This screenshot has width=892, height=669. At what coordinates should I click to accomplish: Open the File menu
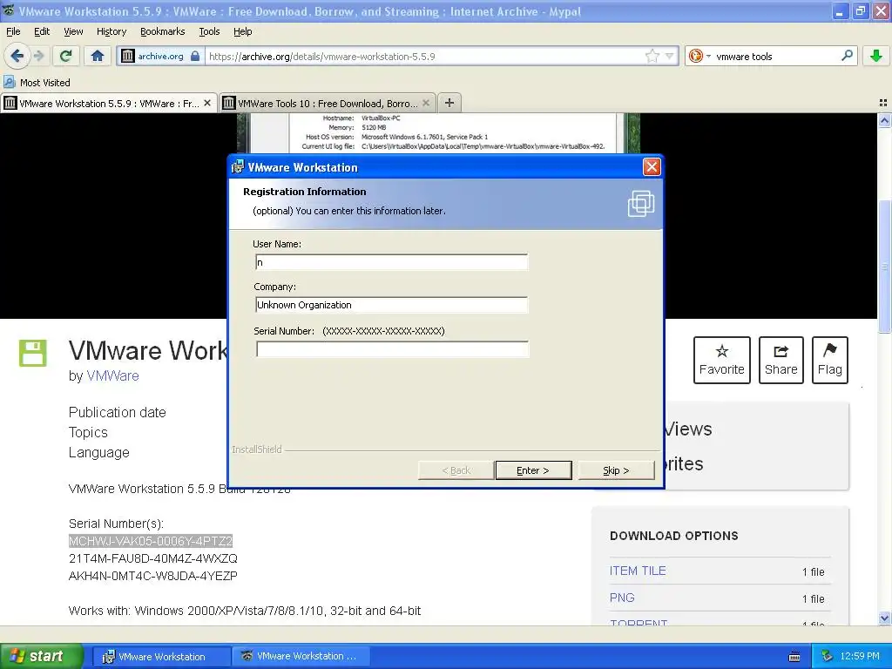(13, 31)
